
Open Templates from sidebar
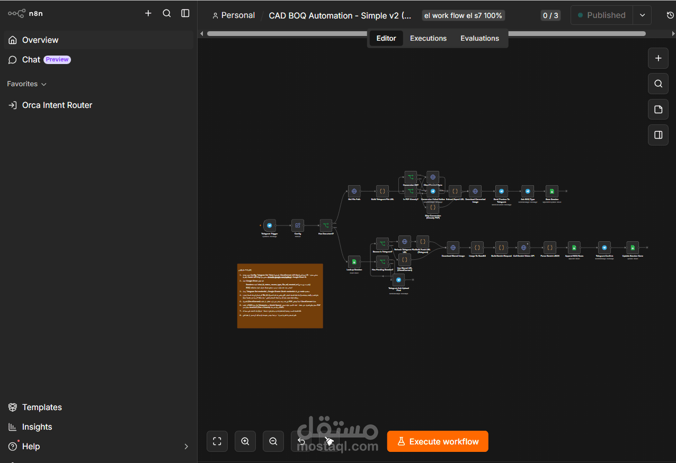point(99,407)
